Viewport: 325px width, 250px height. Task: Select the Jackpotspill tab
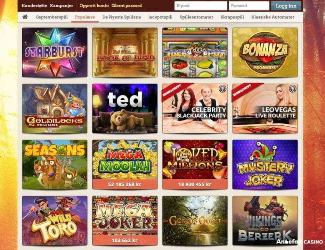[x=160, y=17]
